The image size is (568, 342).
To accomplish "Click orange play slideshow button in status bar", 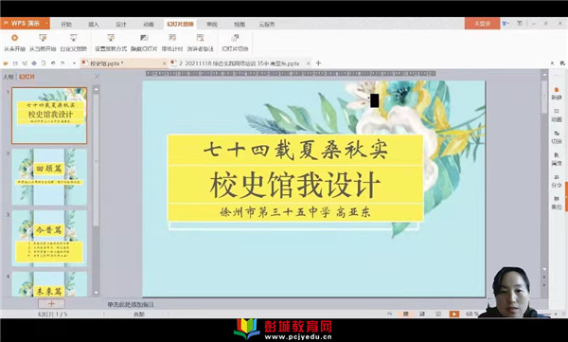I will tap(453, 314).
